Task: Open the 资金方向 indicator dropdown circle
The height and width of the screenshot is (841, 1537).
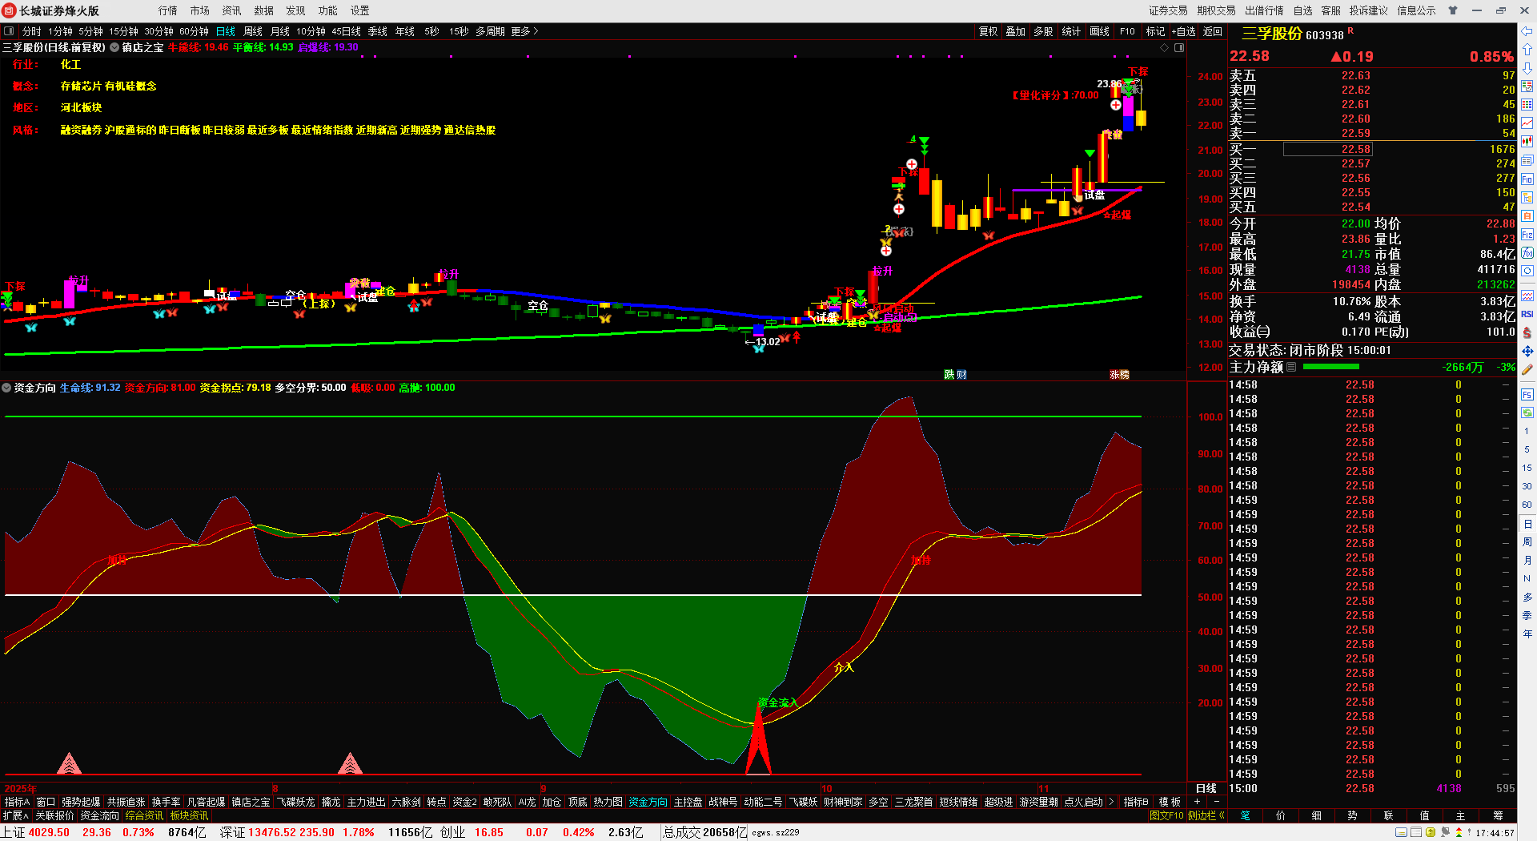Action: pyautogui.click(x=6, y=388)
